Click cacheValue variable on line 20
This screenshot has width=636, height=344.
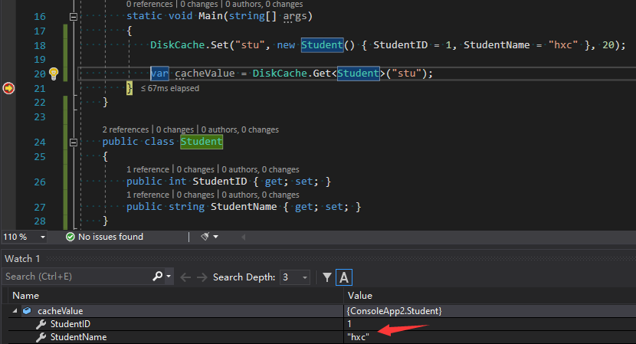pyautogui.click(x=205, y=74)
